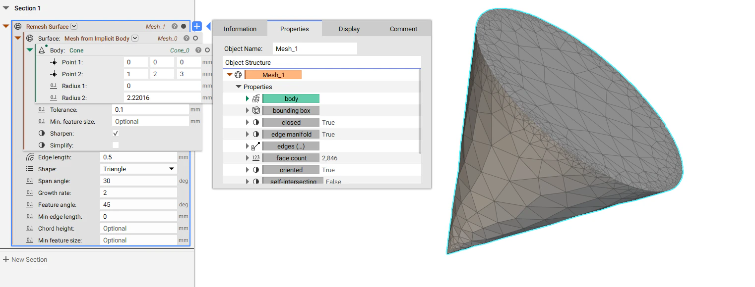Expand the body property
The height and width of the screenshot is (287, 755).
(x=248, y=98)
